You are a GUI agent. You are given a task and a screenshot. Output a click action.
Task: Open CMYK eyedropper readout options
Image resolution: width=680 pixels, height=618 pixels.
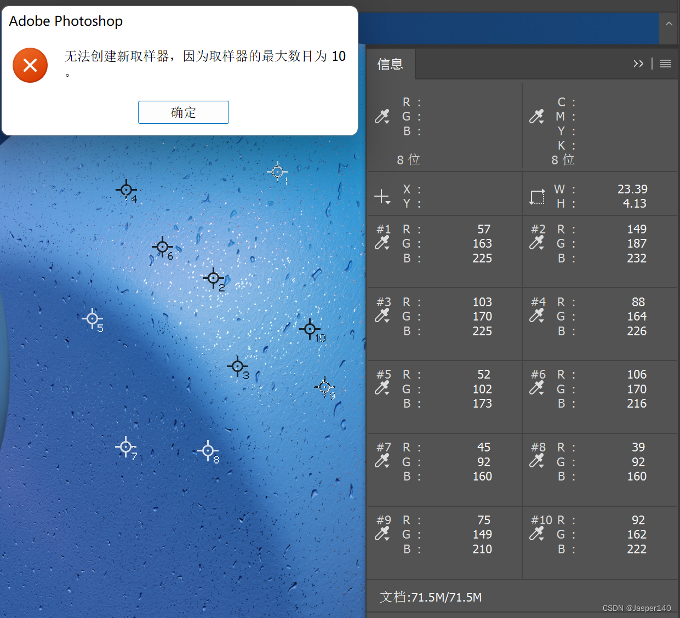(x=537, y=116)
